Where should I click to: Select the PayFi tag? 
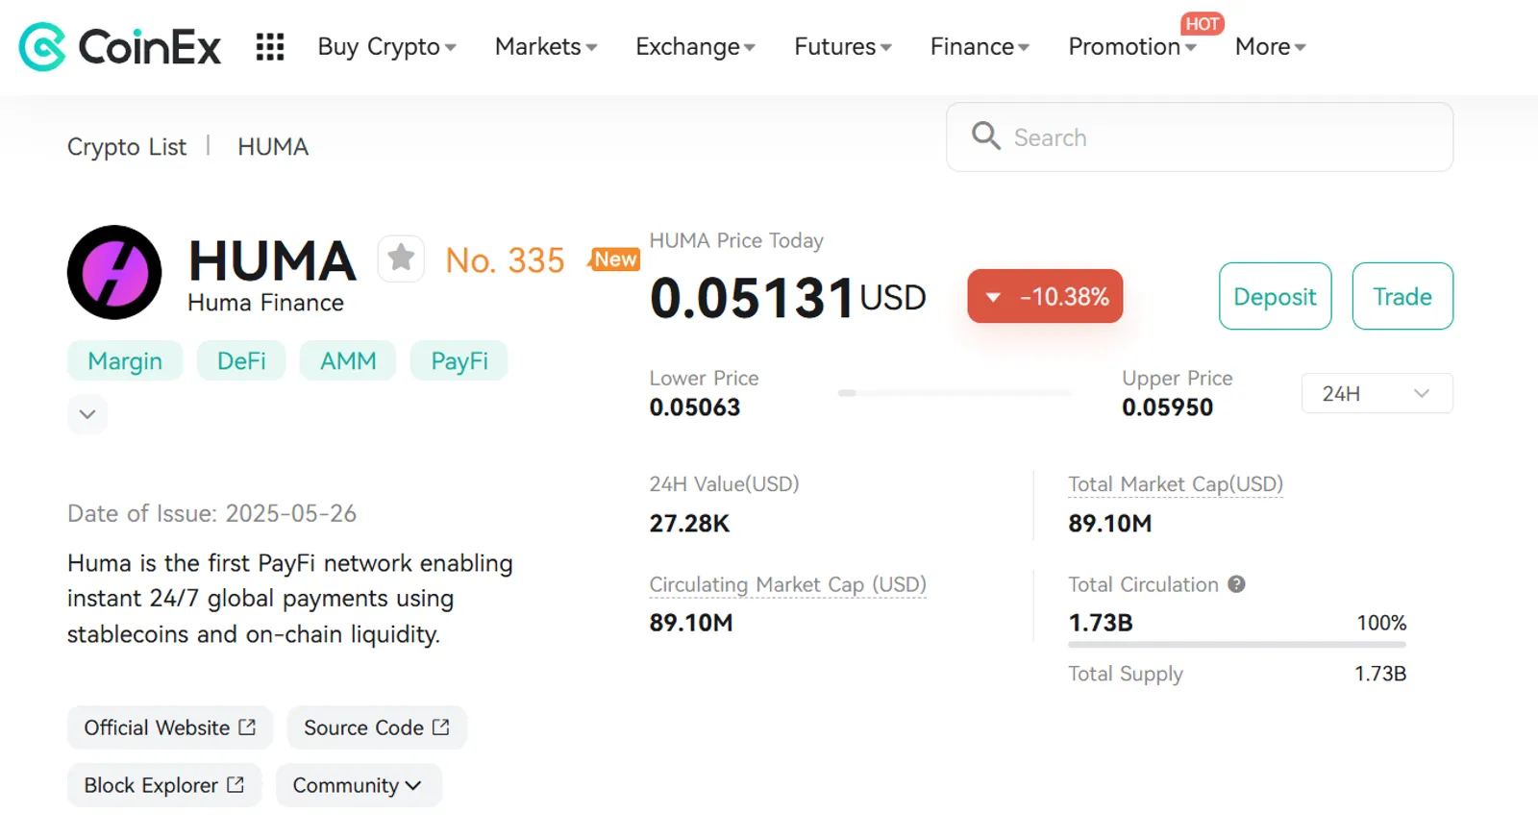tap(459, 360)
